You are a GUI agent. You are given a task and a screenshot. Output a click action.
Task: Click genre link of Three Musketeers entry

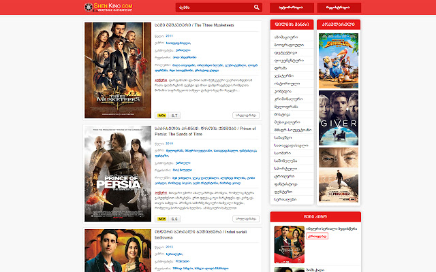pos(178,43)
